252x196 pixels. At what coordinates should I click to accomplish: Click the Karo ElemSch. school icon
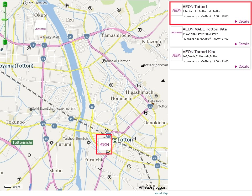point(25,3)
